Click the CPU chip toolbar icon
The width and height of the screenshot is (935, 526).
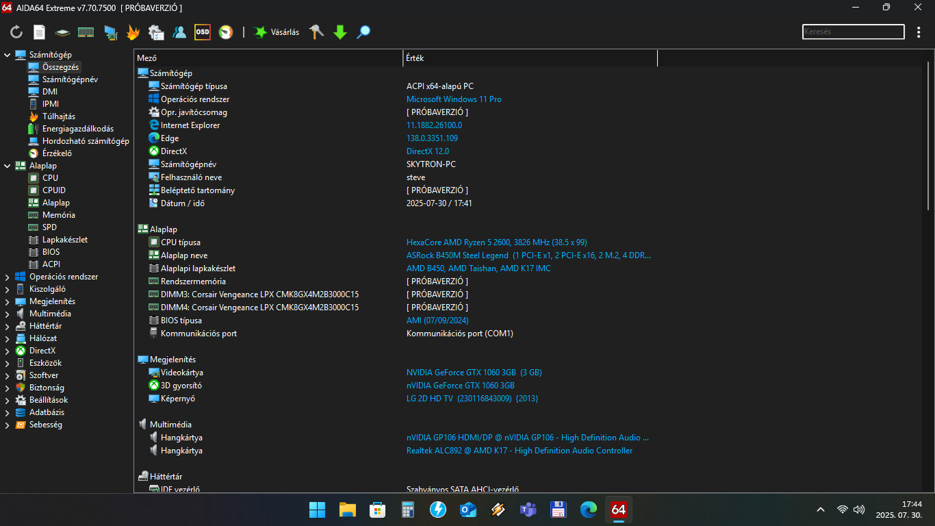click(62, 32)
